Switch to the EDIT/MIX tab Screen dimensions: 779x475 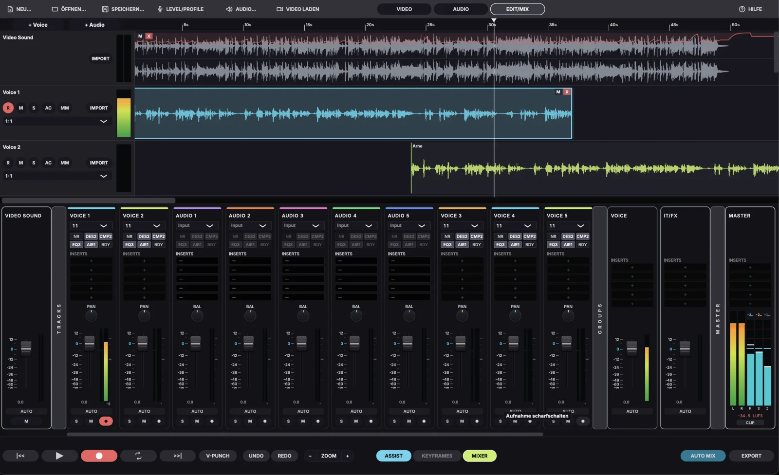[x=518, y=9]
